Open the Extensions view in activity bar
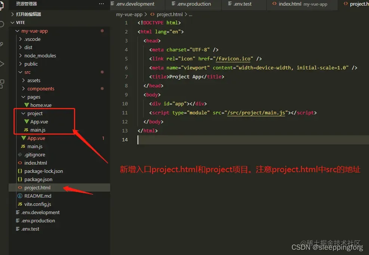Screen dimensions: 369x255 [x=2, y=84]
